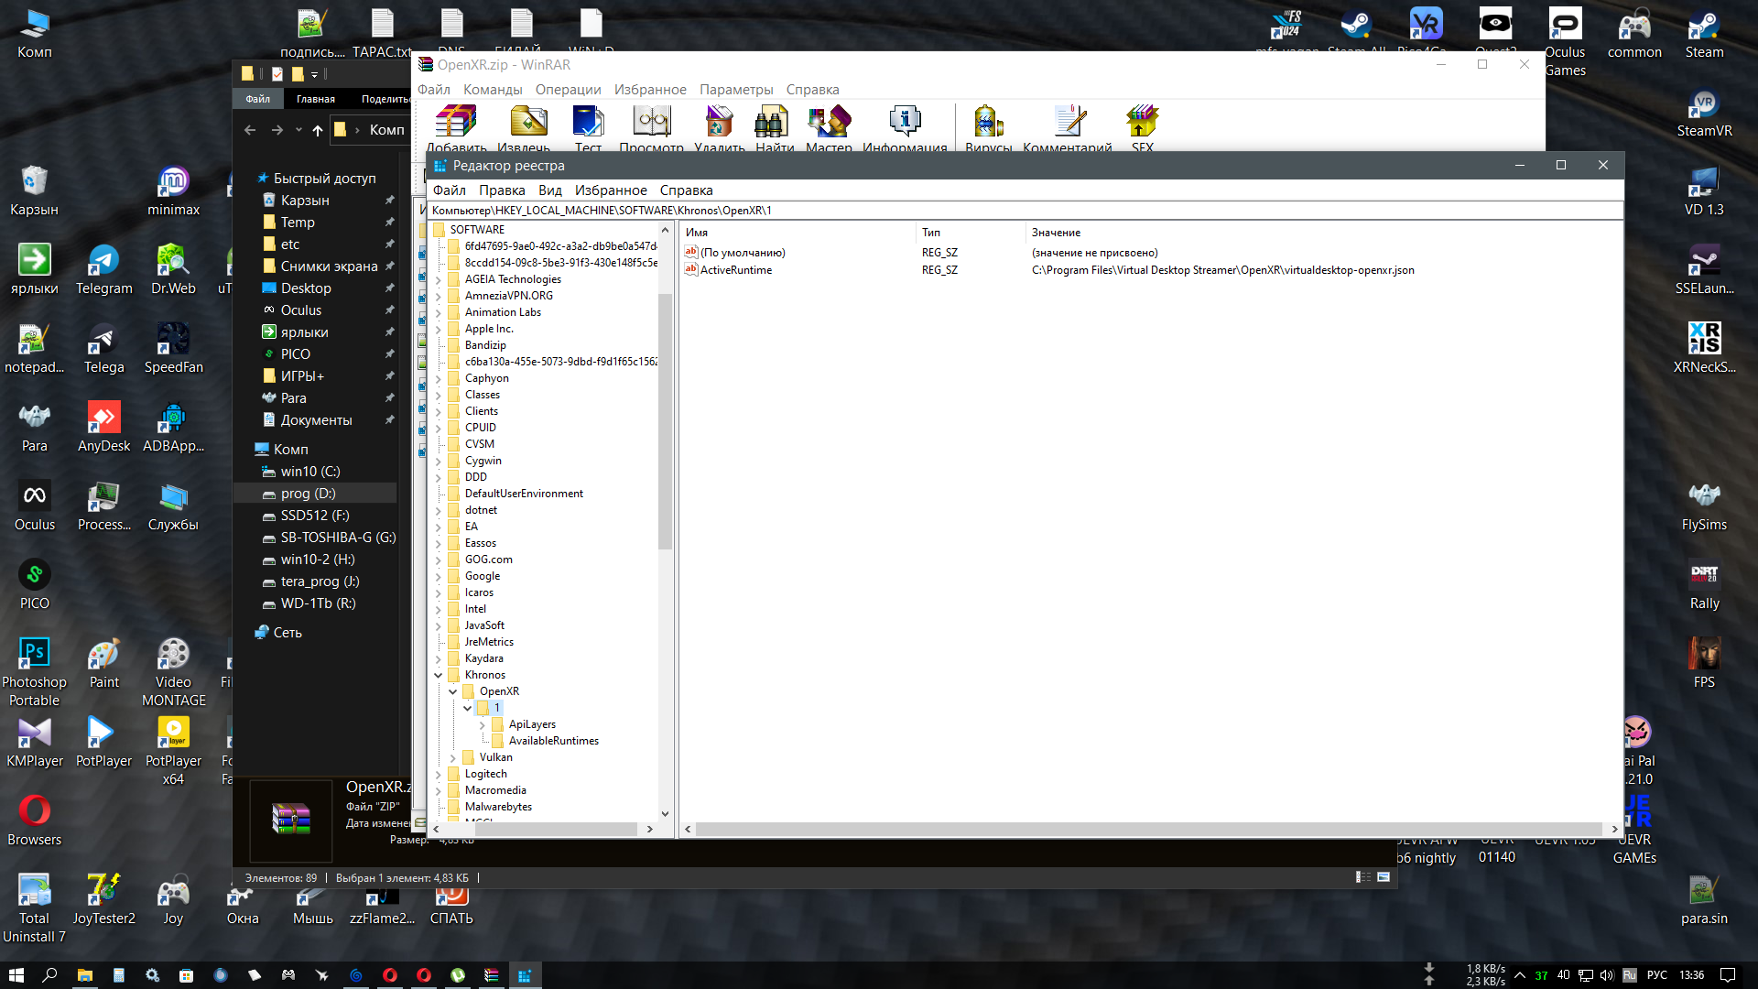Open Registry Editor Файл menu

[x=449, y=190]
